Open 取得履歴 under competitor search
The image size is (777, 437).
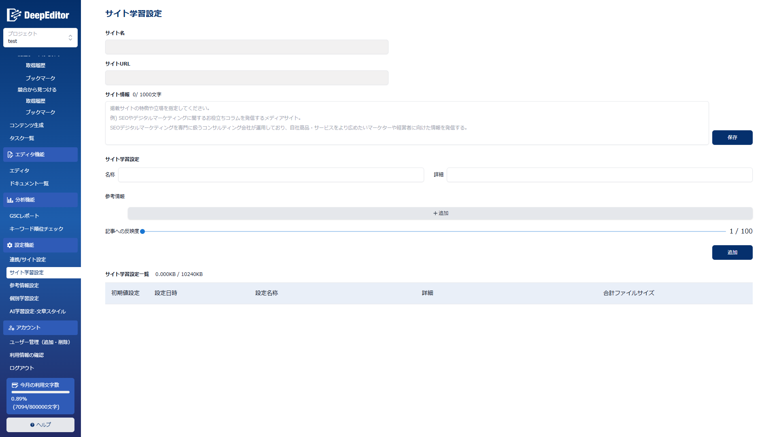click(36, 101)
